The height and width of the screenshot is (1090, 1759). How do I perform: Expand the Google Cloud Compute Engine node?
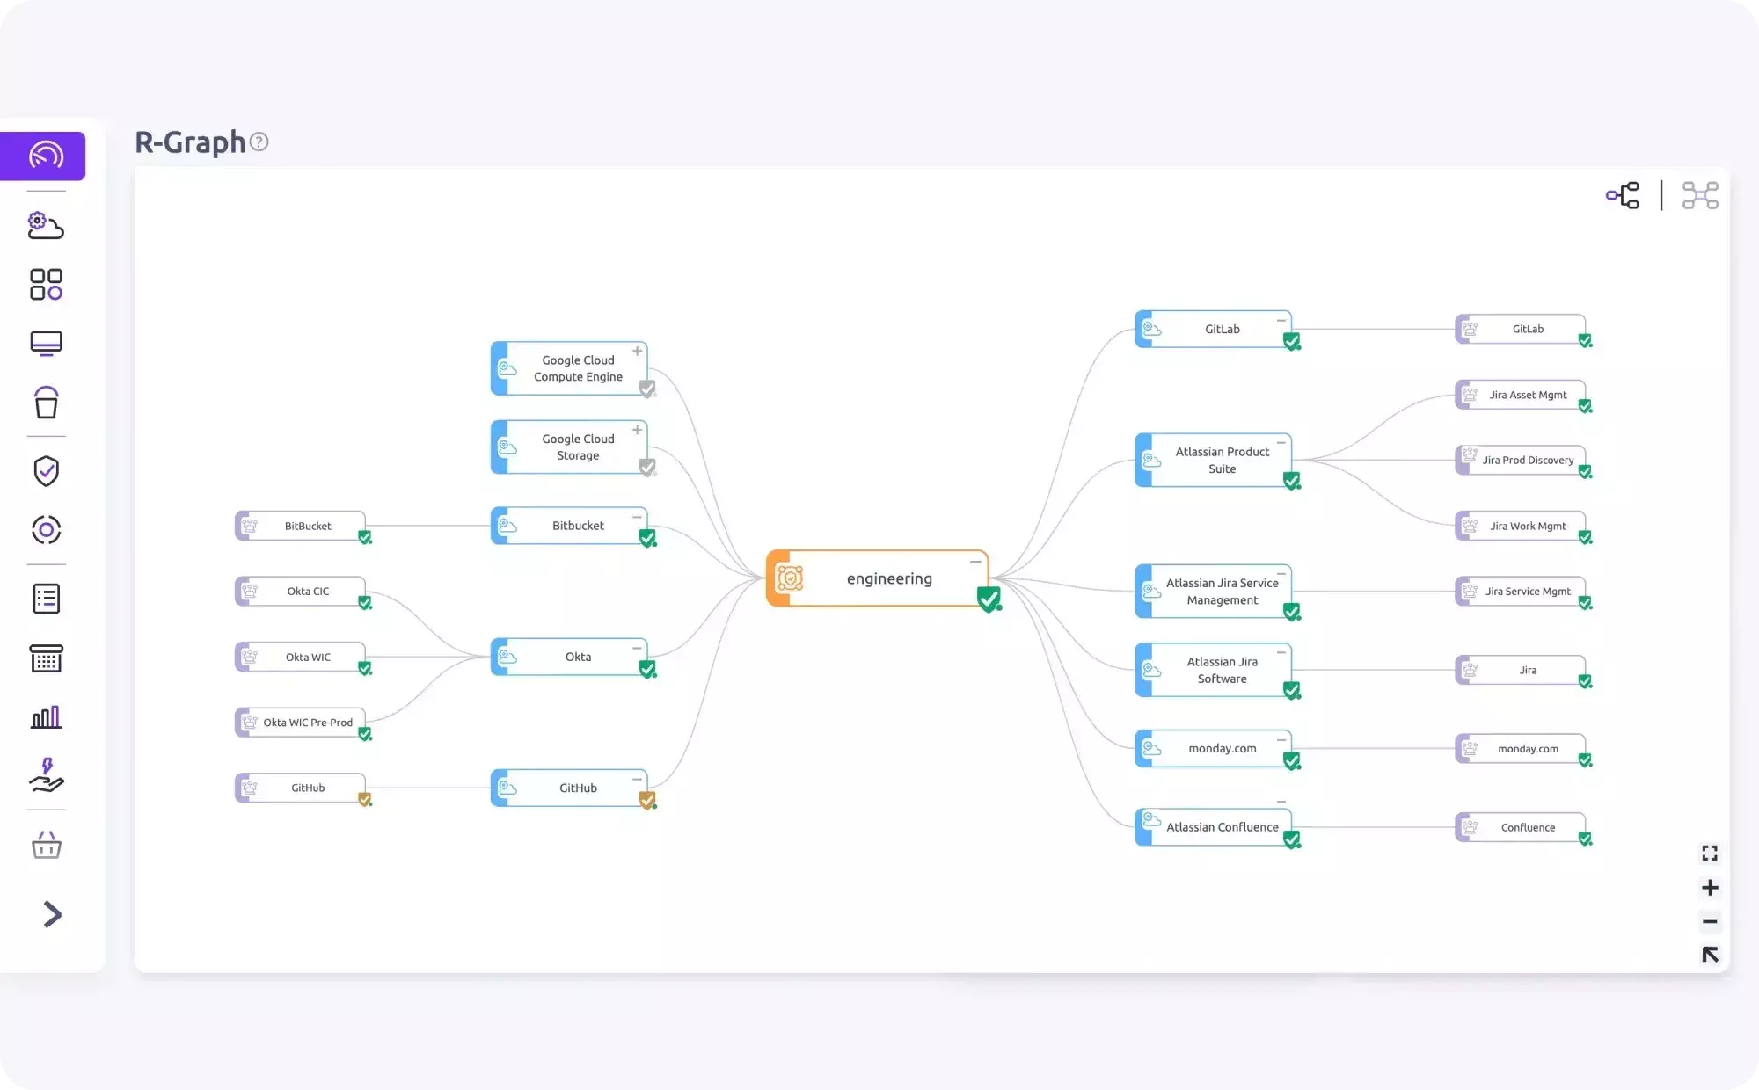pyautogui.click(x=638, y=351)
